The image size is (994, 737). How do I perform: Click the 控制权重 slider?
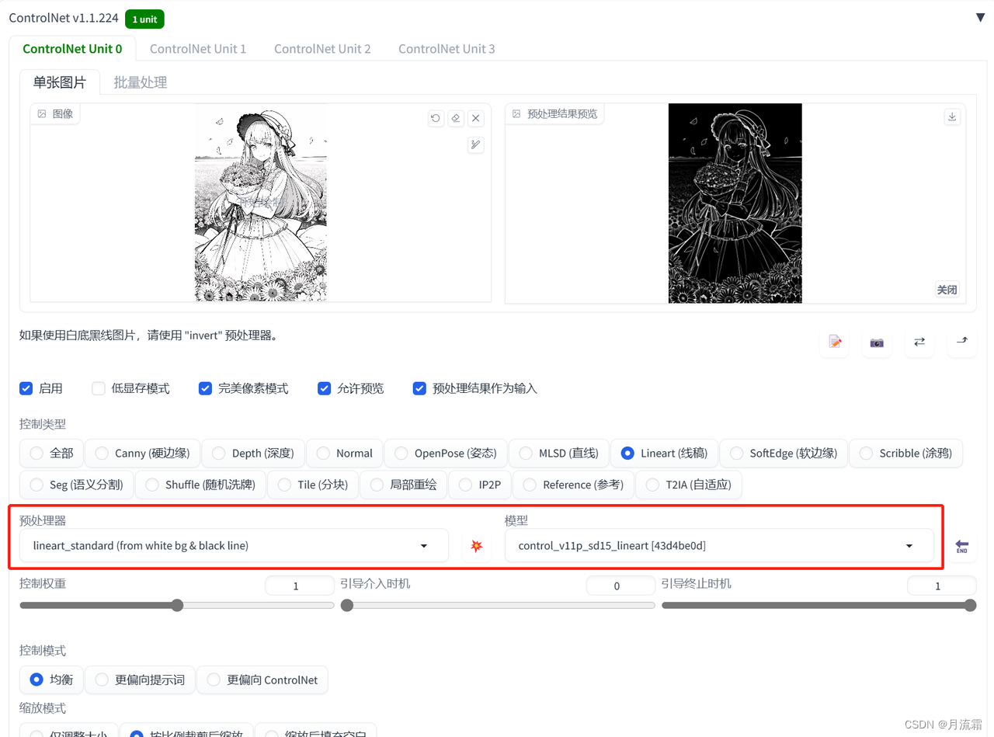coord(177,606)
